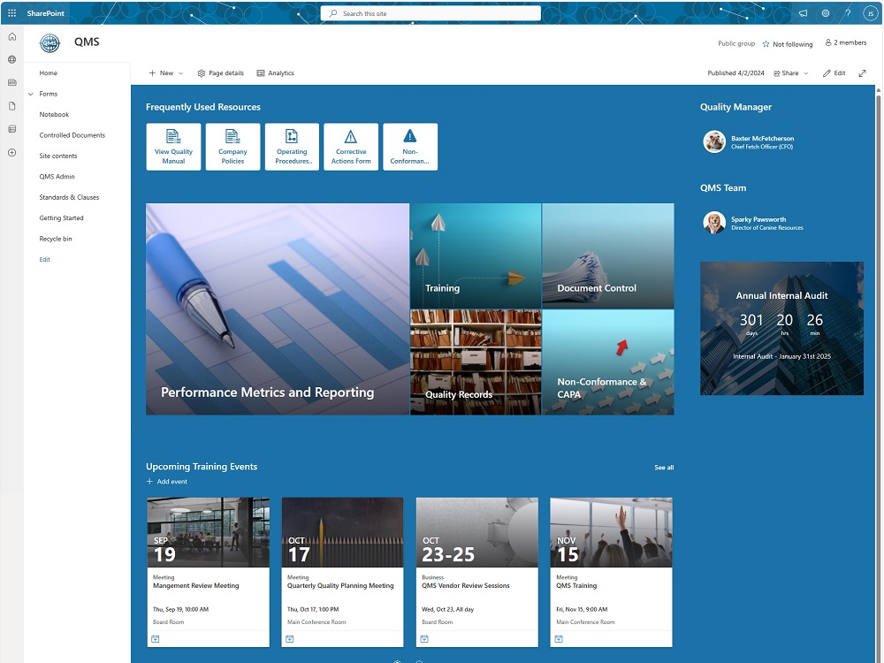Image resolution: width=884 pixels, height=663 pixels.
Task: Go to Home in the navigation
Action: (x=49, y=72)
